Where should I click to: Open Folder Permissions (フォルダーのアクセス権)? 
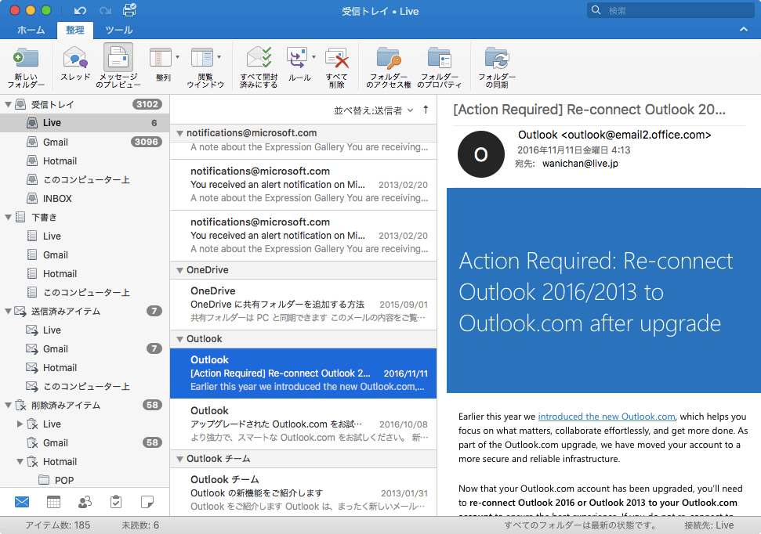click(389, 67)
